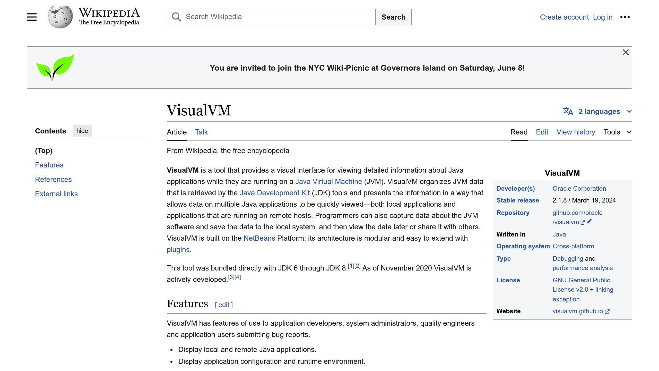Click Stable release infobox label

[518, 200]
